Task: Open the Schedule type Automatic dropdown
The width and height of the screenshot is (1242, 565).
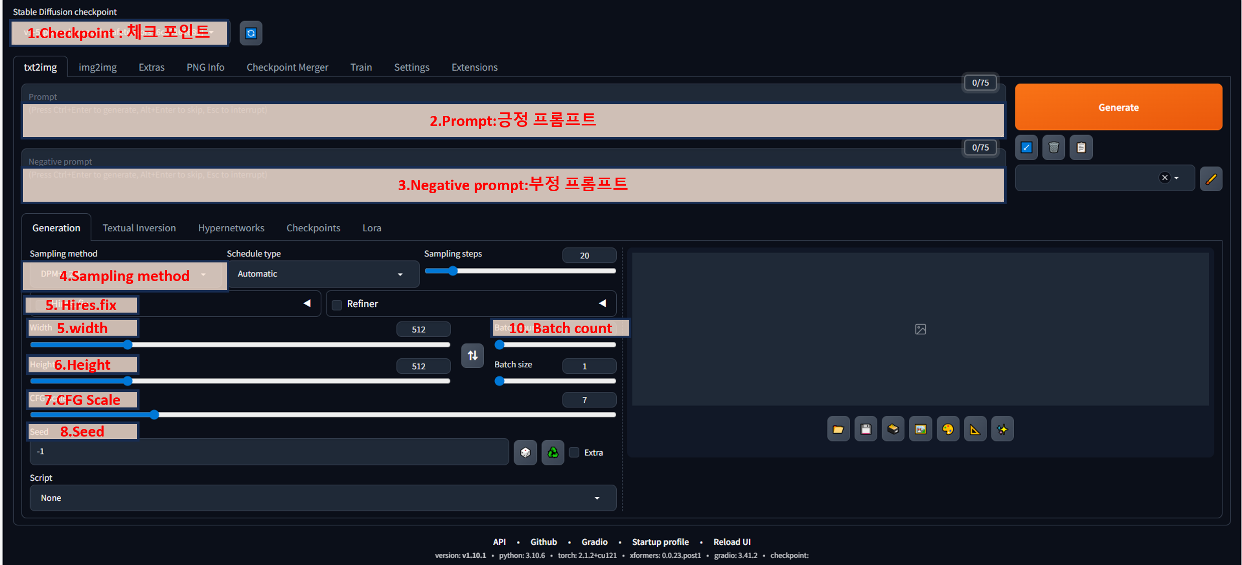Action: click(321, 274)
